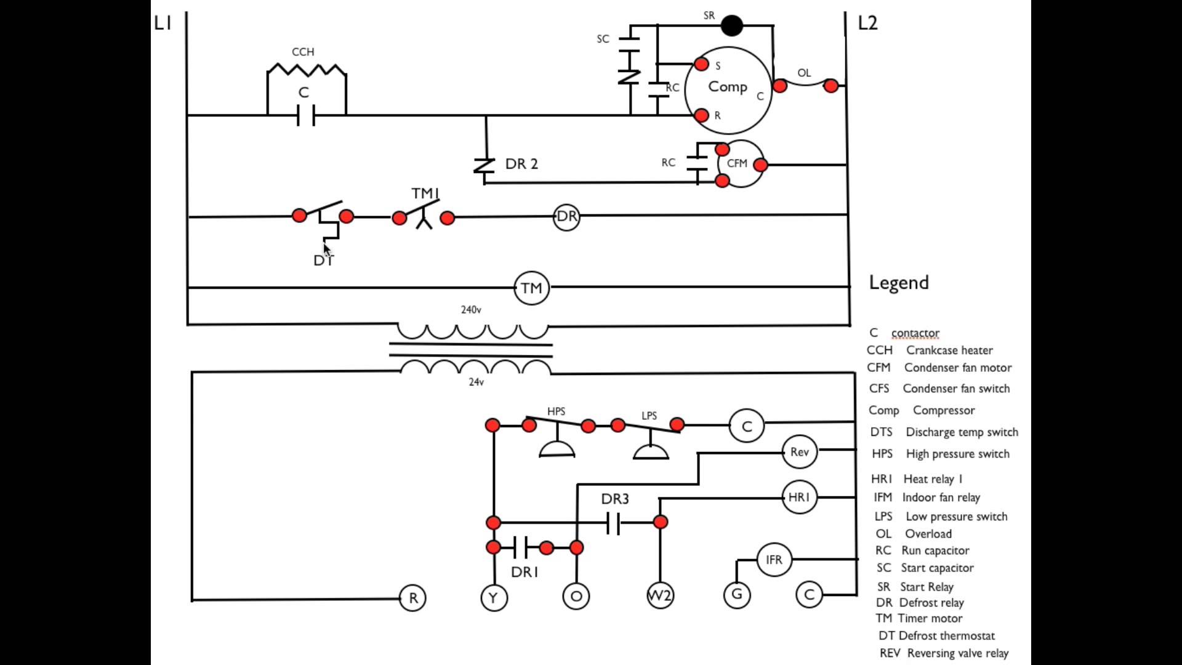The width and height of the screenshot is (1182, 665).
Task: Click the Timer Motor contact (TM1) switch
Action: coord(422,214)
